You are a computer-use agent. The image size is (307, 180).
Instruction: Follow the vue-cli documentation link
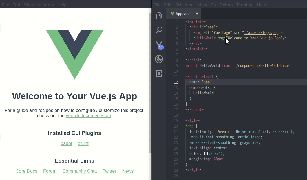88,116
